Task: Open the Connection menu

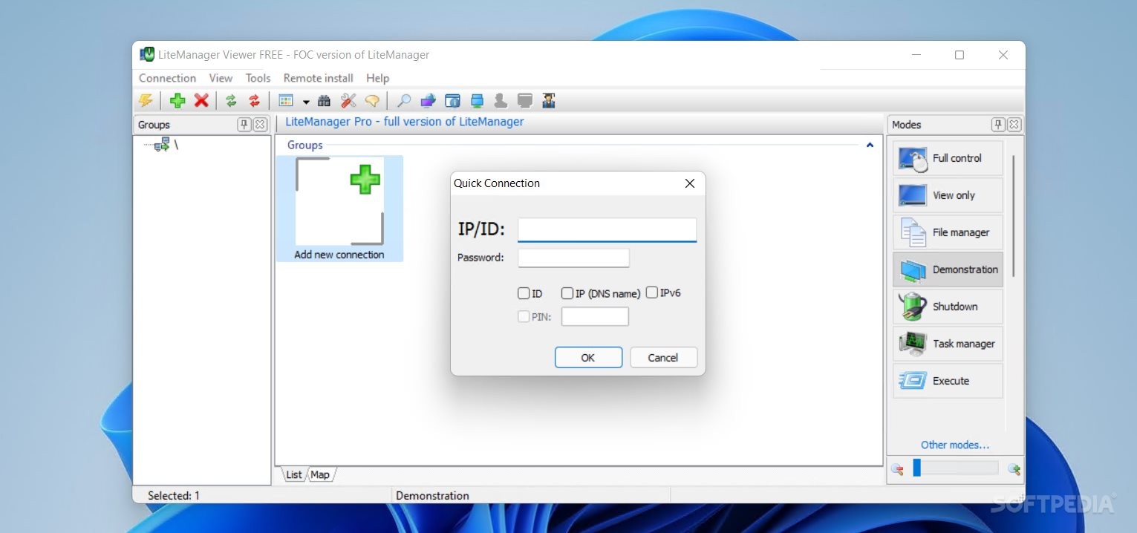Action: coord(167,78)
